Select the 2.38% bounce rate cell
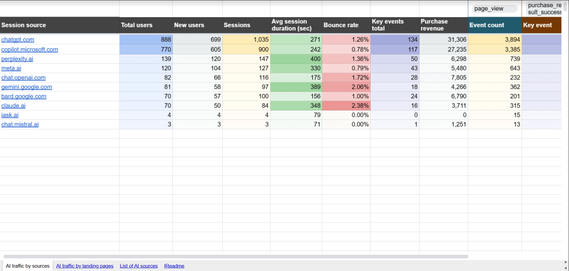The width and height of the screenshot is (569, 271). (x=346, y=106)
